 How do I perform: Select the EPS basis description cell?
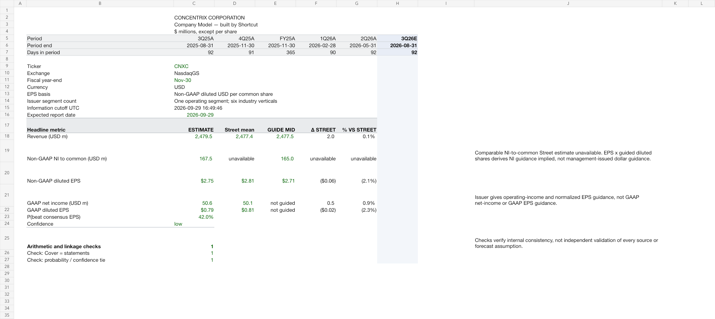point(223,94)
